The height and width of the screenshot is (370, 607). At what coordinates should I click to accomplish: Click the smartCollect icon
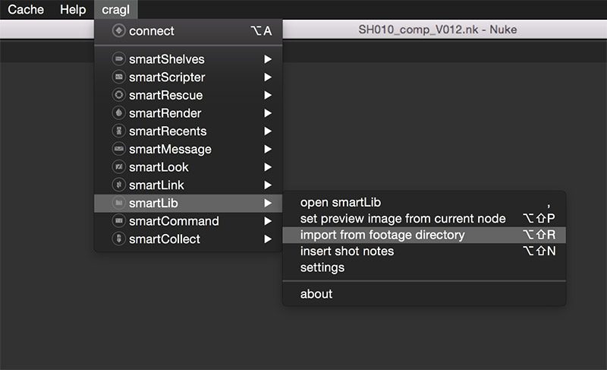(x=118, y=239)
